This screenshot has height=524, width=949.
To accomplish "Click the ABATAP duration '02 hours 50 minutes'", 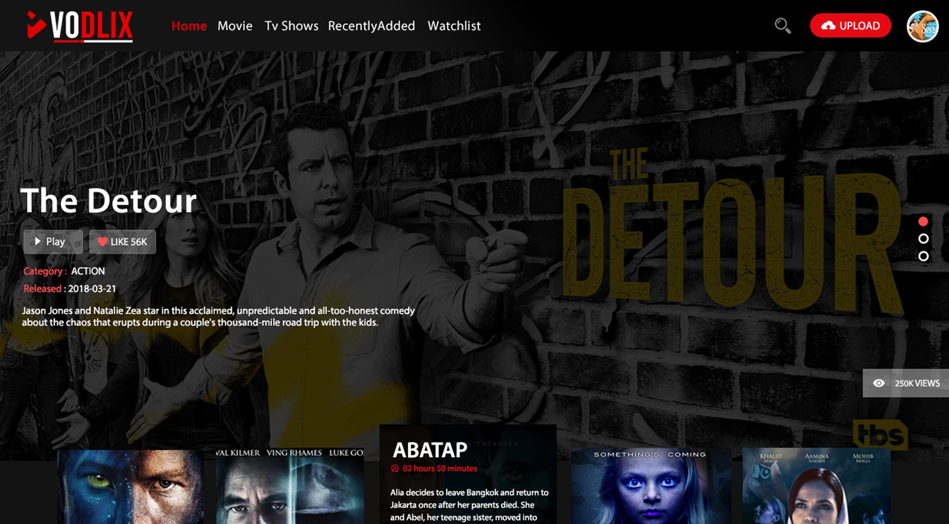I will pos(440,468).
